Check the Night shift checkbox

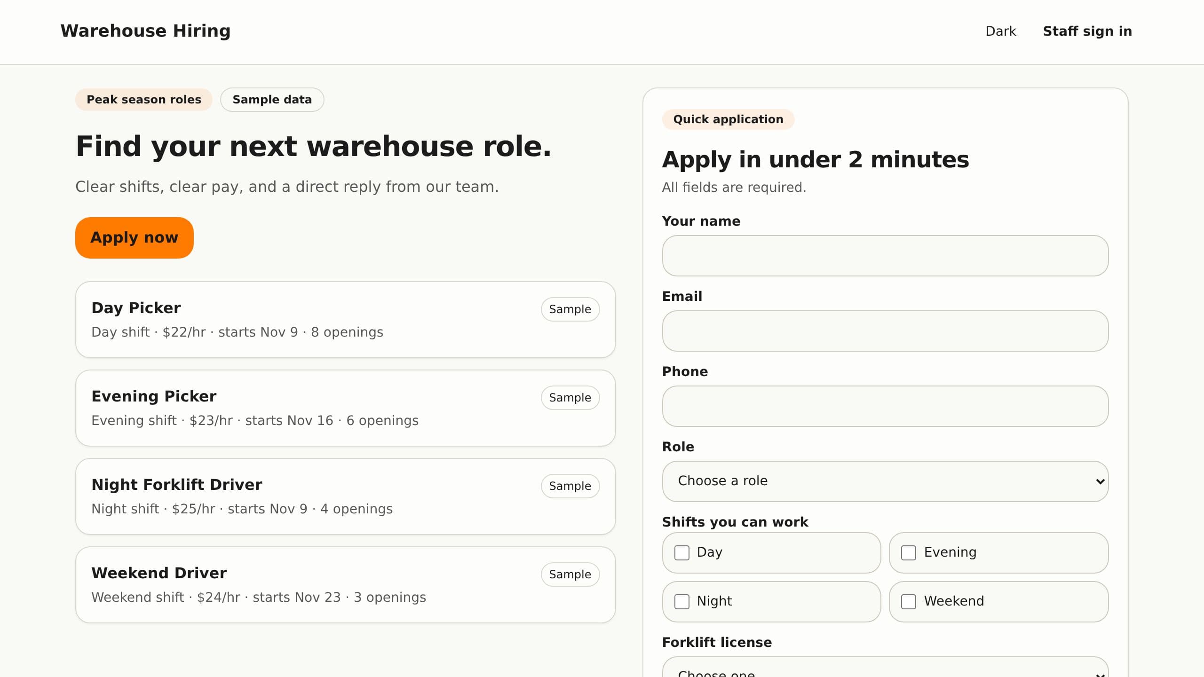[681, 601]
